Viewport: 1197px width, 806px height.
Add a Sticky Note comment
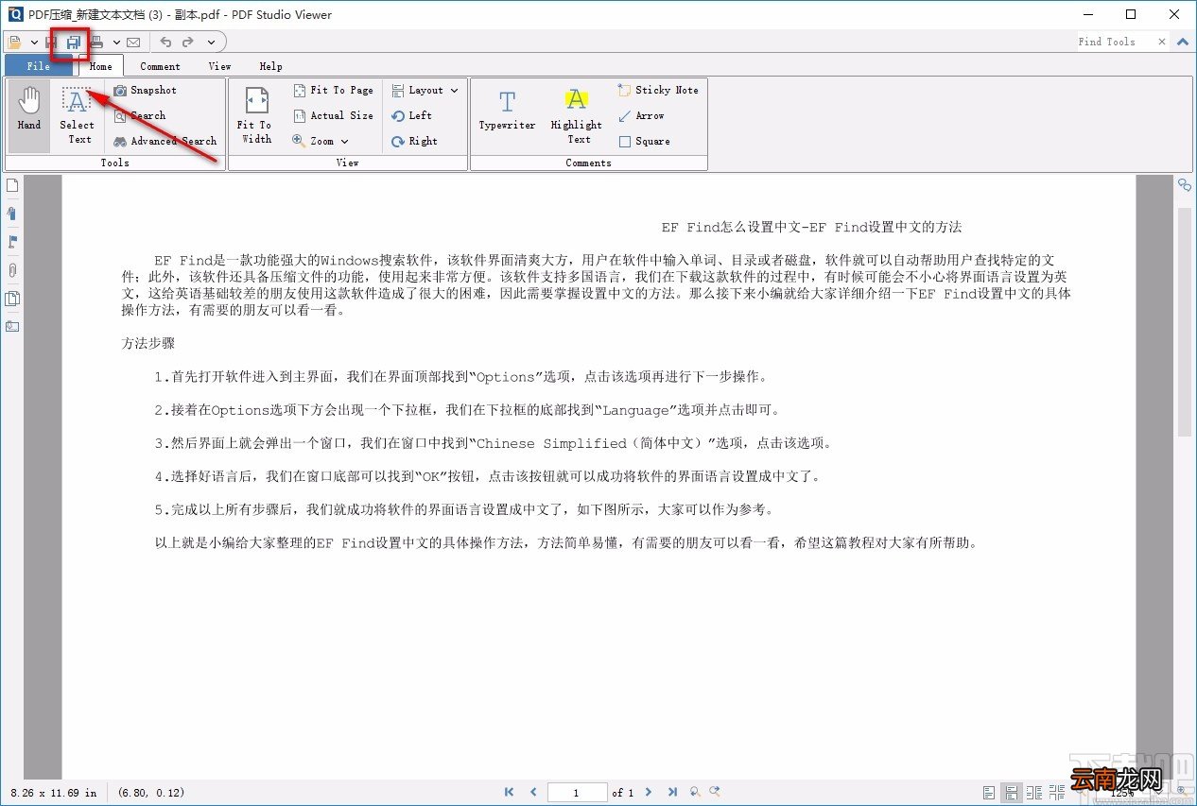(x=657, y=90)
